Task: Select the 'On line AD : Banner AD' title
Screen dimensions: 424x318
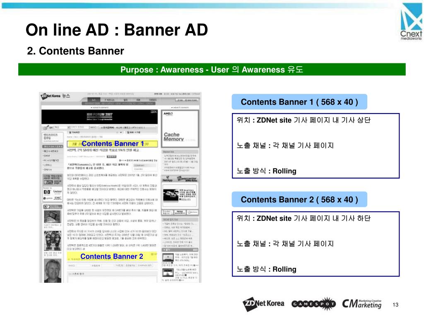Action: click(116, 30)
